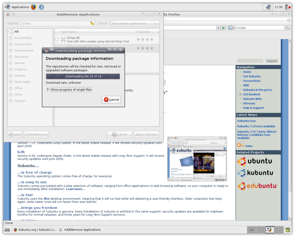The width and height of the screenshot is (295, 237).
Task: Select the Games category
Action: [x=20, y=63]
